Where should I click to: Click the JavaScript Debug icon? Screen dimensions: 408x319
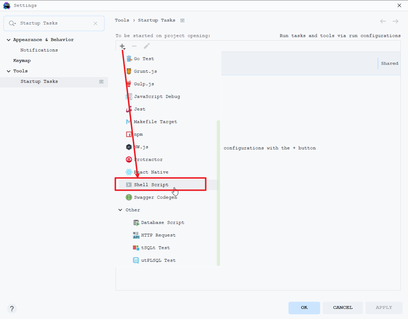pos(129,96)
